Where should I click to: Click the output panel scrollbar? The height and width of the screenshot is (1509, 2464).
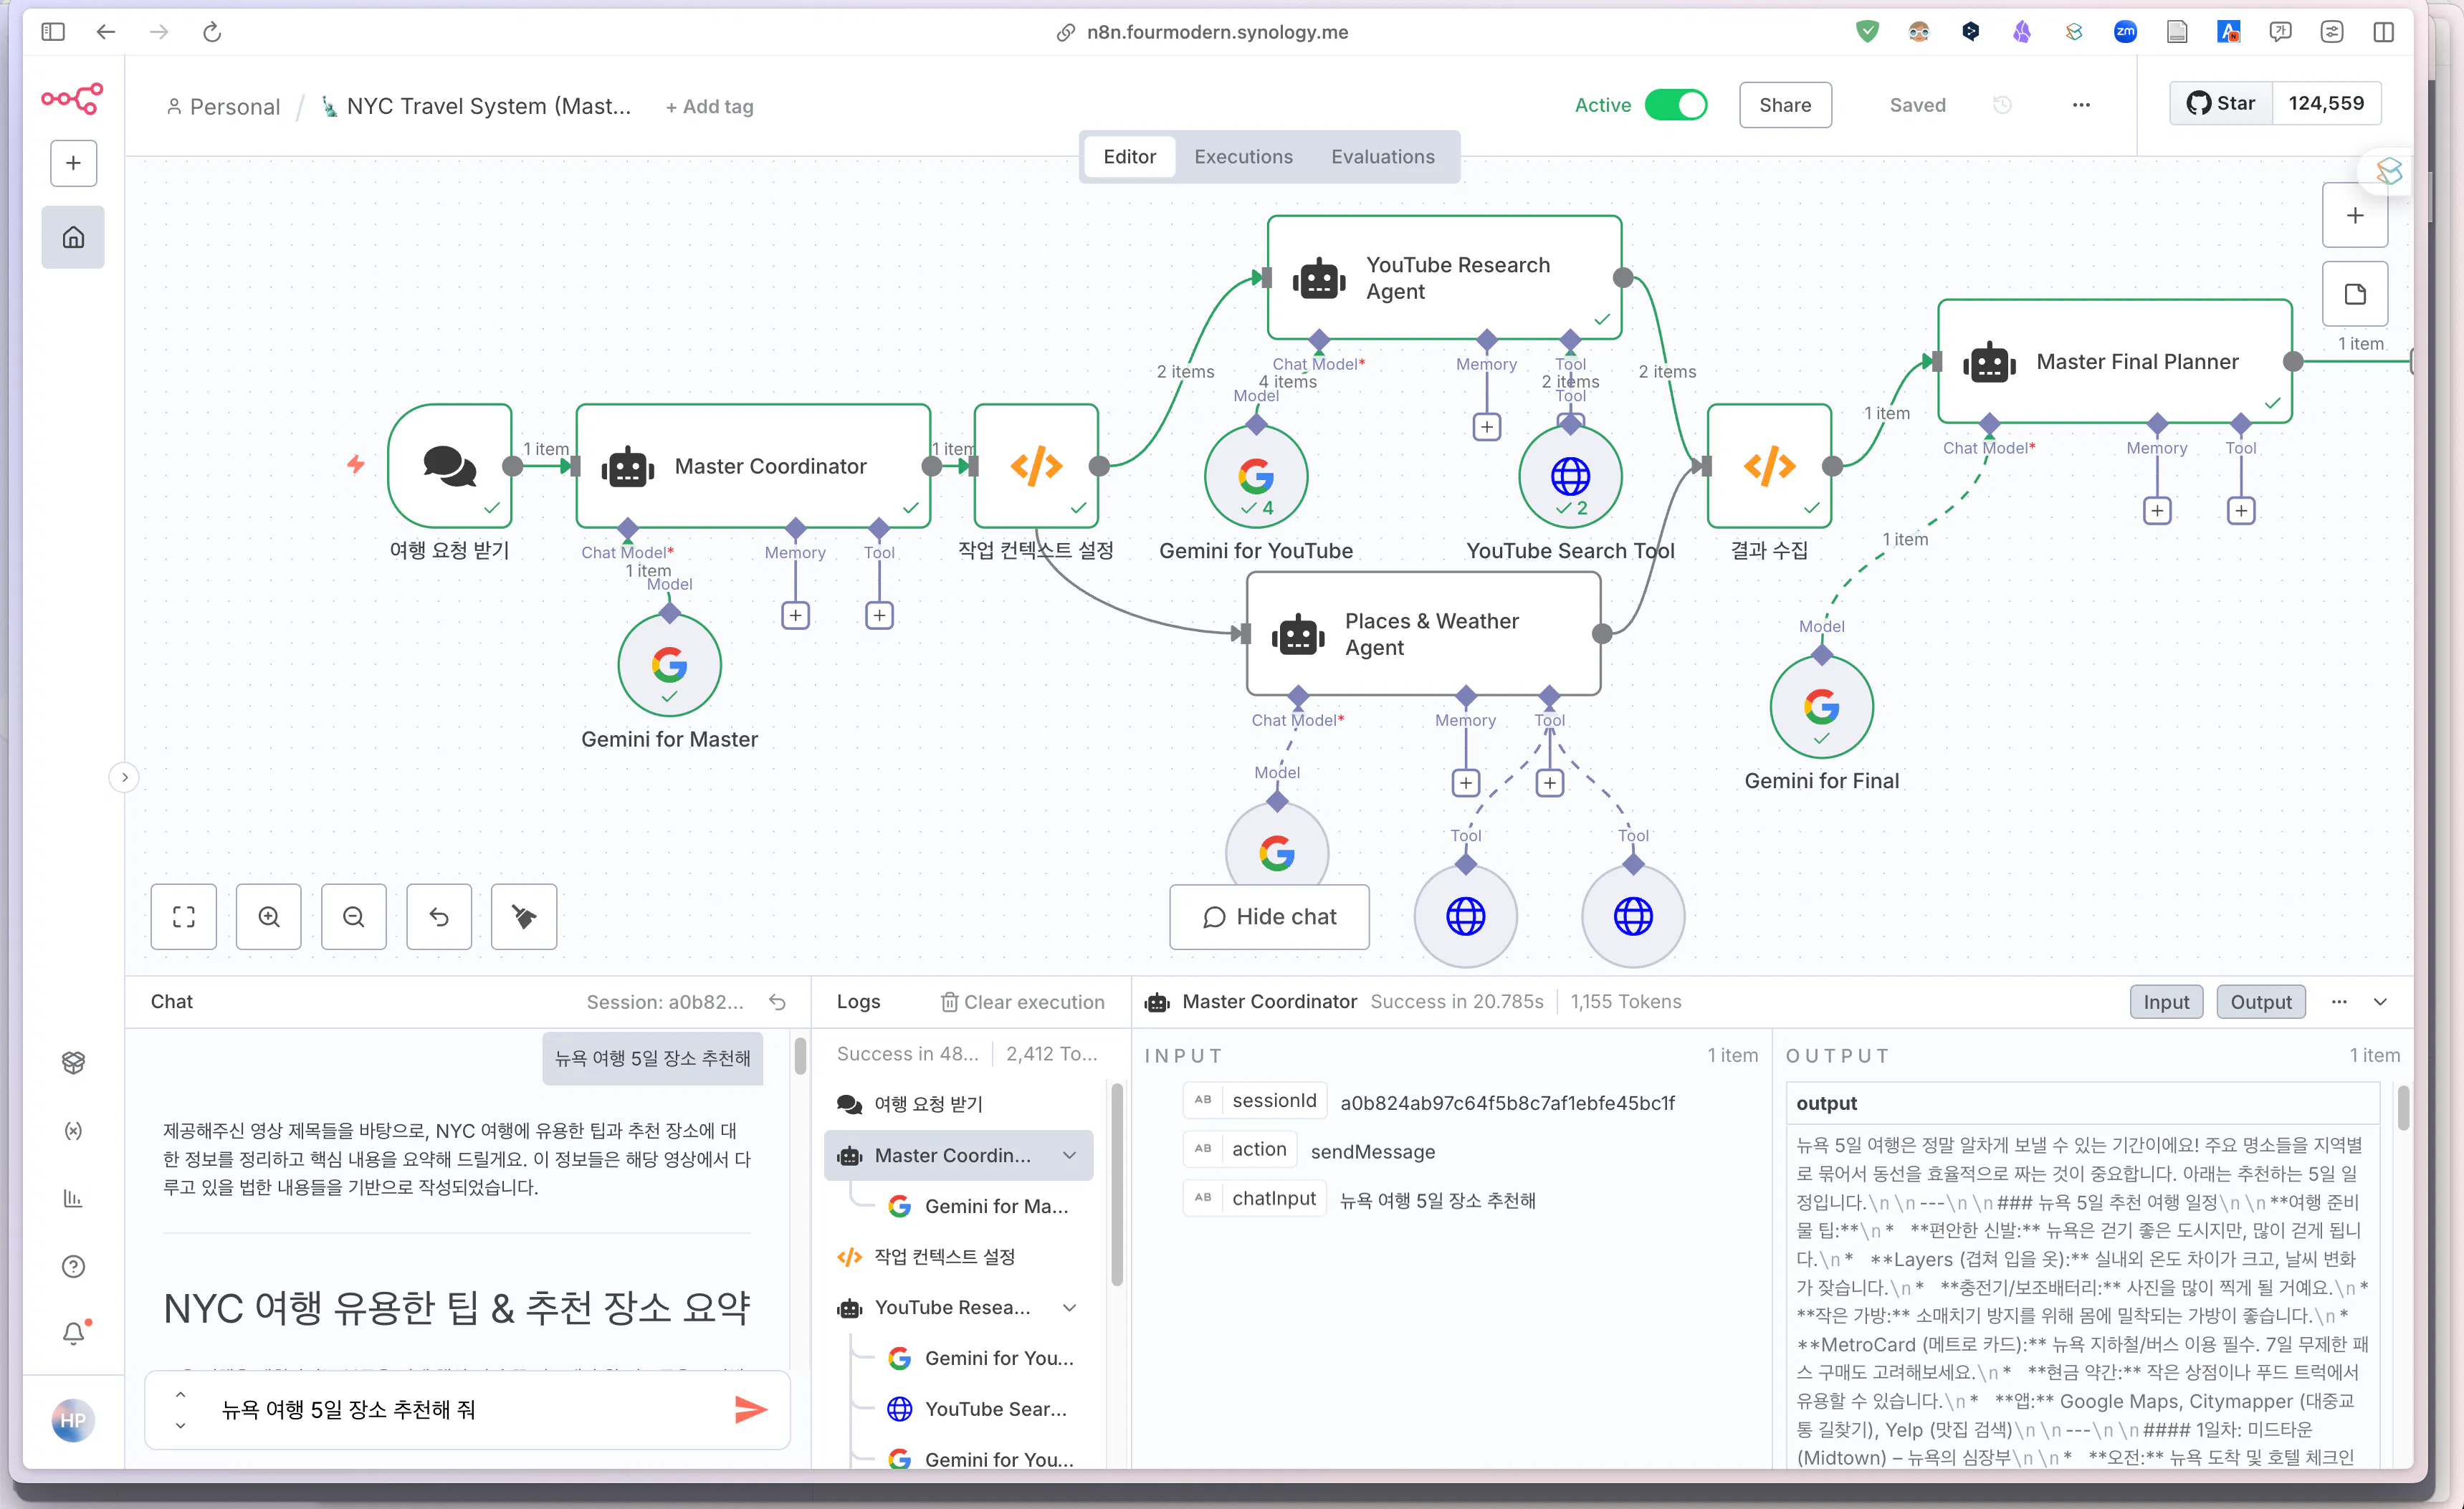[x=2402, y=1108]
